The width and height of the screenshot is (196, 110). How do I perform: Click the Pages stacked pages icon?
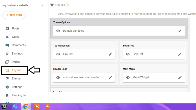7,62
